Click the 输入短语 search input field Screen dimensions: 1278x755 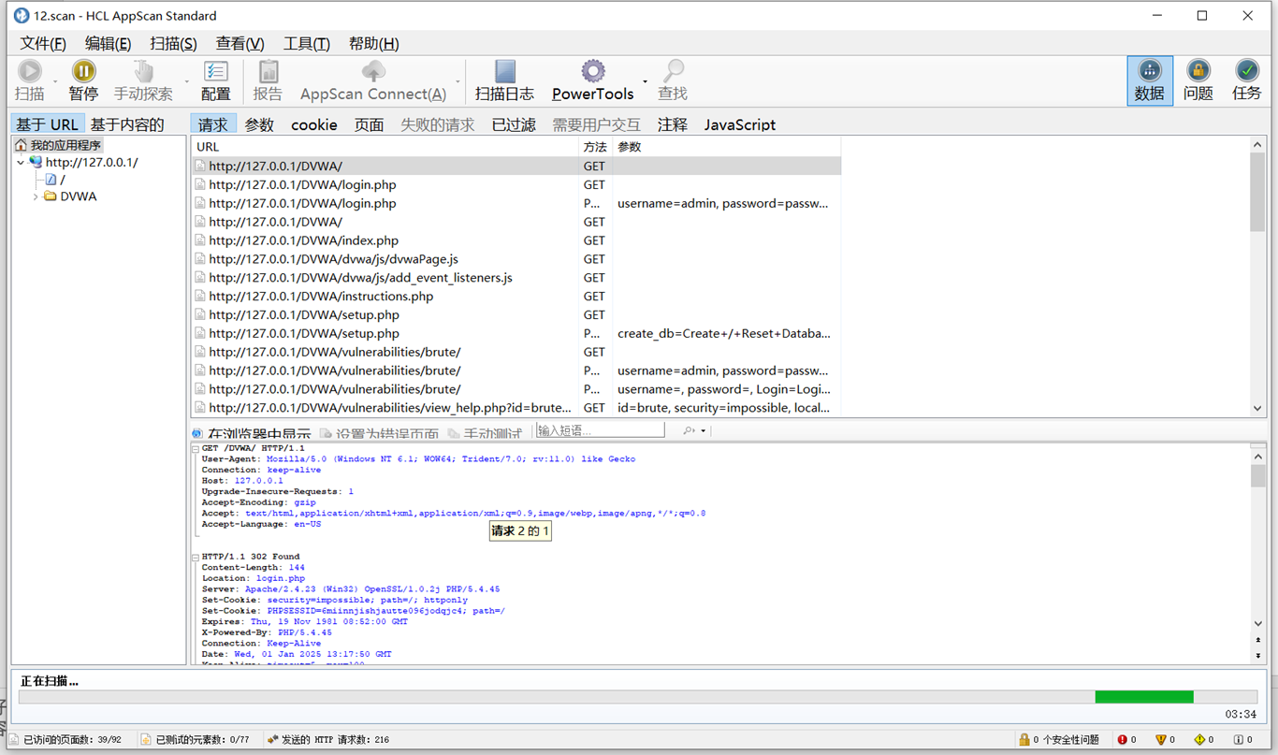[x=600, y=430]
